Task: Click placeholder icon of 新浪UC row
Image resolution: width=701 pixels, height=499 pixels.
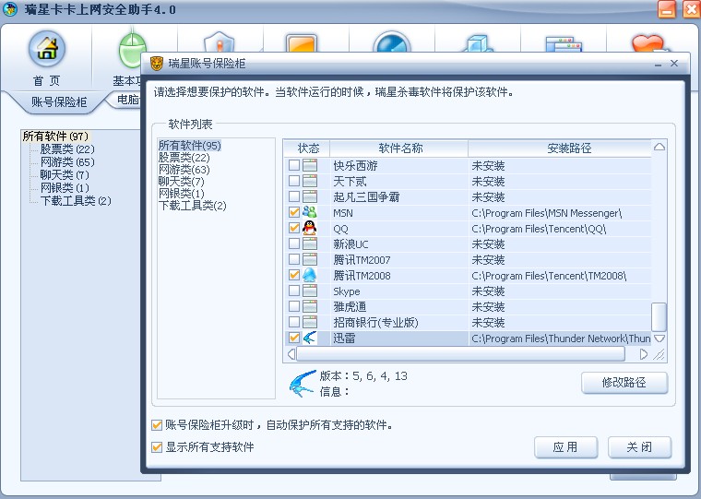Action: point(309,244)
